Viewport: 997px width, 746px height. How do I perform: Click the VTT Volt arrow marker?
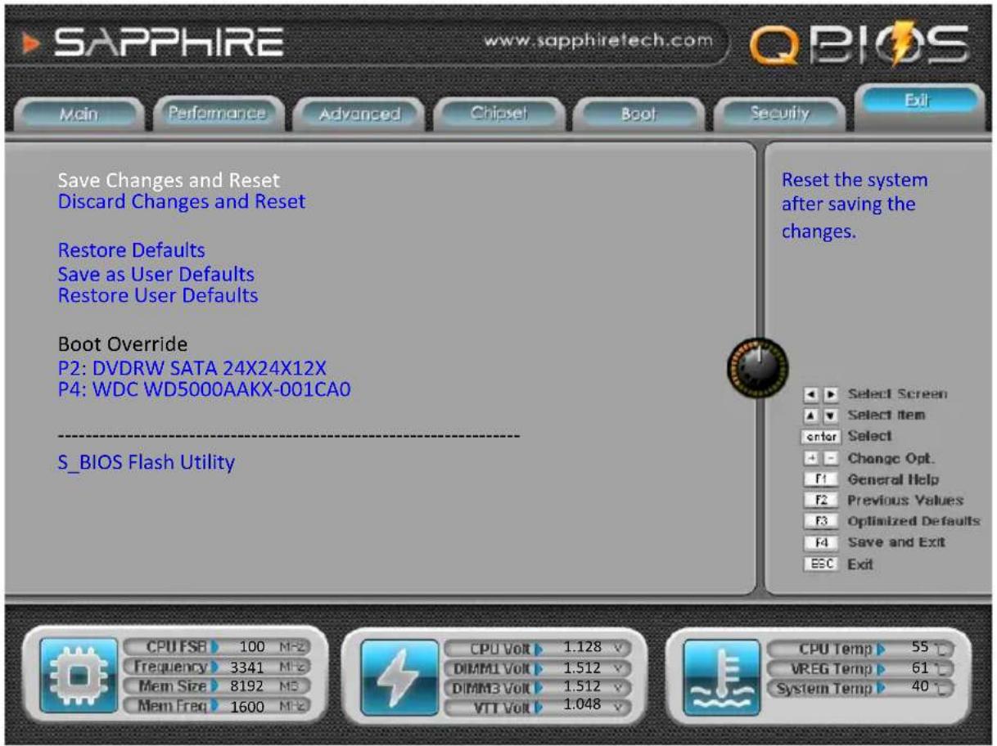[x=539, y=708]
